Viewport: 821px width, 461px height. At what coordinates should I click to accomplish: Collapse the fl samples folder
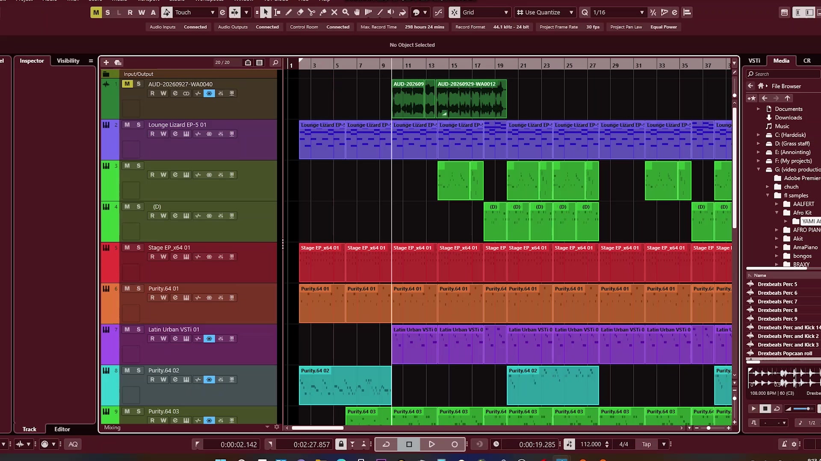pyautogui.click(x=768, y=195)
